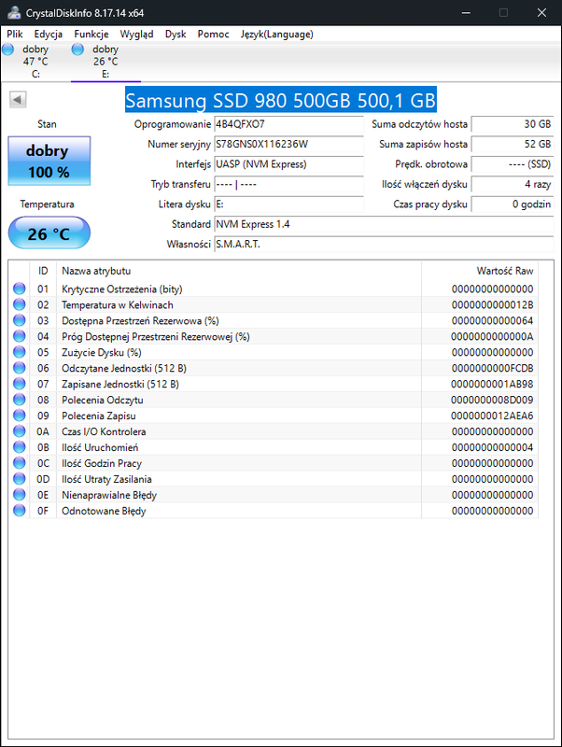
Task: Click raw value 0000000000012B
Action: point(493,305)
